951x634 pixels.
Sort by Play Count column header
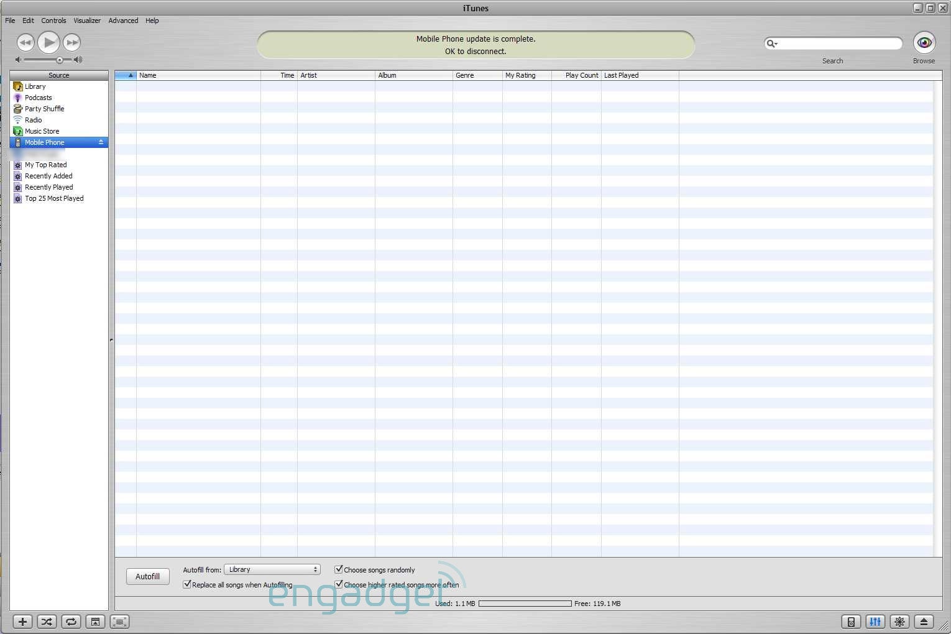pos(576,75)
